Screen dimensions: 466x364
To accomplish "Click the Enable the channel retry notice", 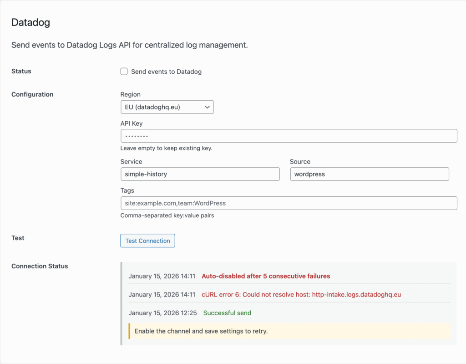I will point(201,331).
